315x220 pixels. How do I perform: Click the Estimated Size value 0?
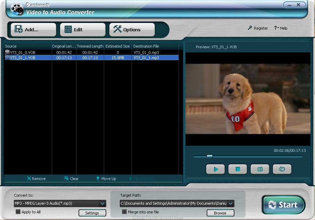(x=118, y=52)
